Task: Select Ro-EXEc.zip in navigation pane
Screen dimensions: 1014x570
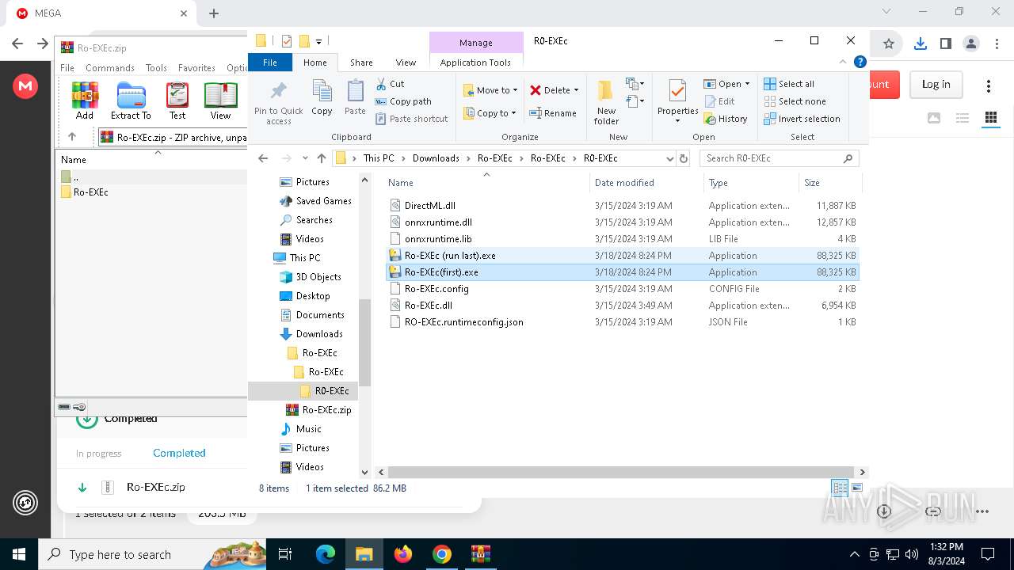Action: [318, 410]
